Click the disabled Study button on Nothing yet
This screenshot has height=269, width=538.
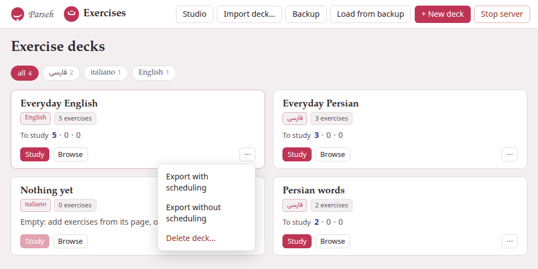click(35, 241)
